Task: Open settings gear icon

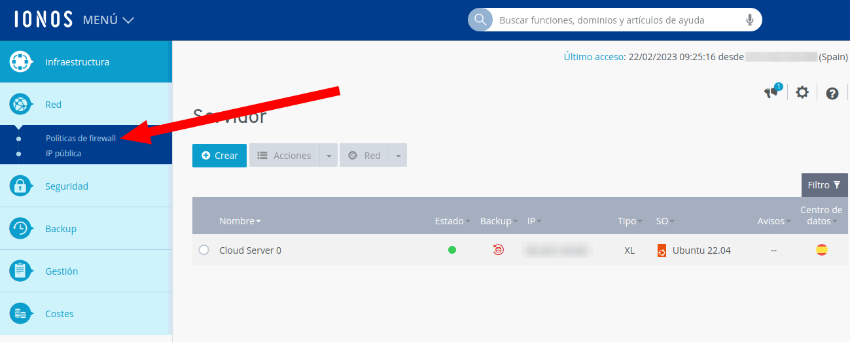Action: tap(802, 92)
